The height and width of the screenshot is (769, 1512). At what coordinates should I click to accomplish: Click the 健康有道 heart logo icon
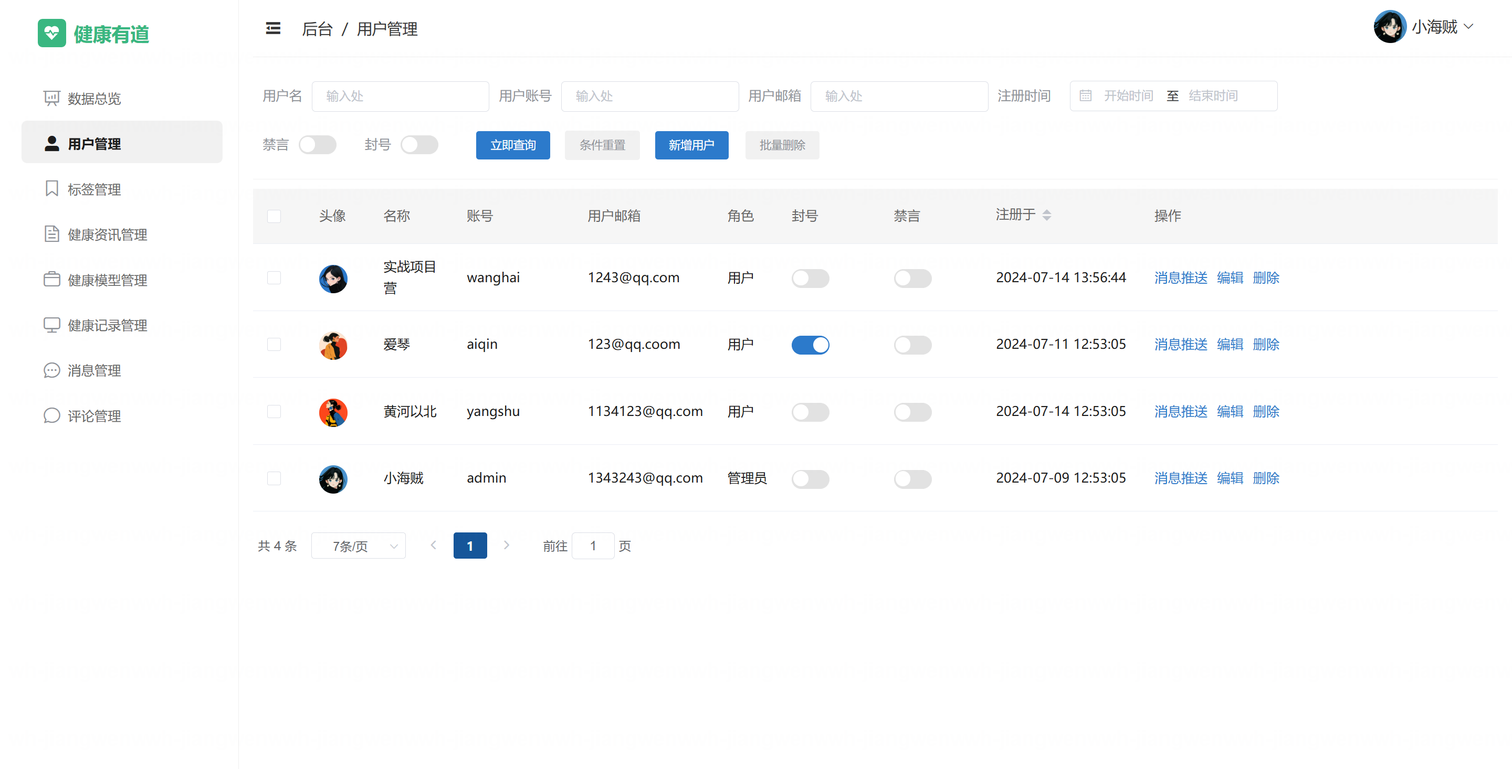coord(51,34)
